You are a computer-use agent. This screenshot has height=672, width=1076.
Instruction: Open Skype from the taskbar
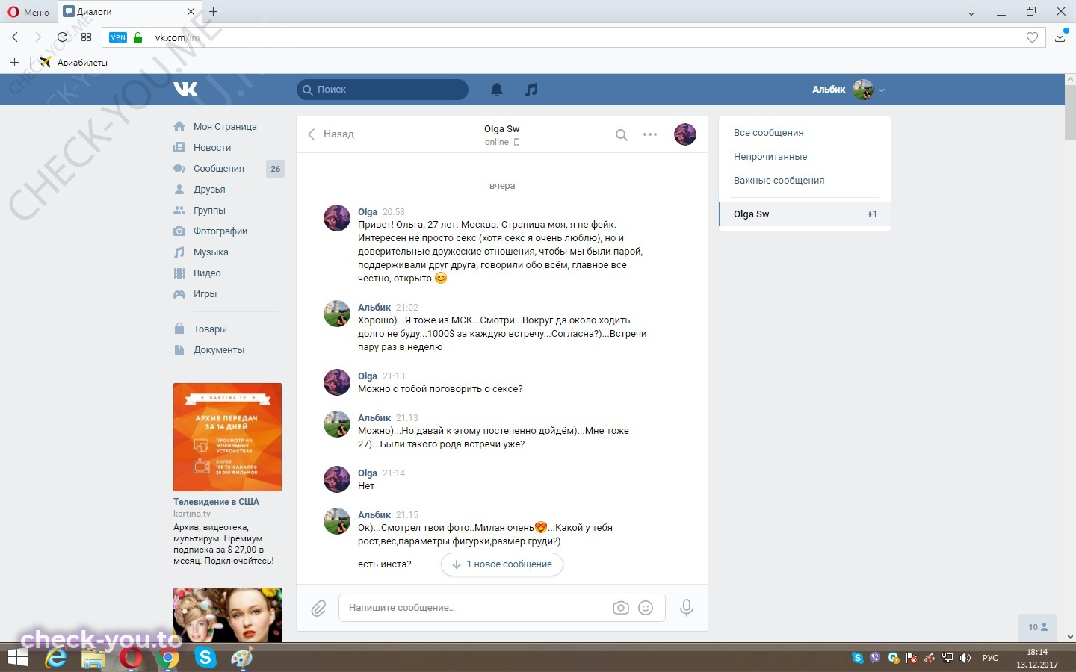click(205, 658)
